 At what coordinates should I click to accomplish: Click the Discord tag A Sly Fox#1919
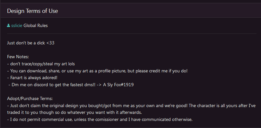click(x=118, y=85)
